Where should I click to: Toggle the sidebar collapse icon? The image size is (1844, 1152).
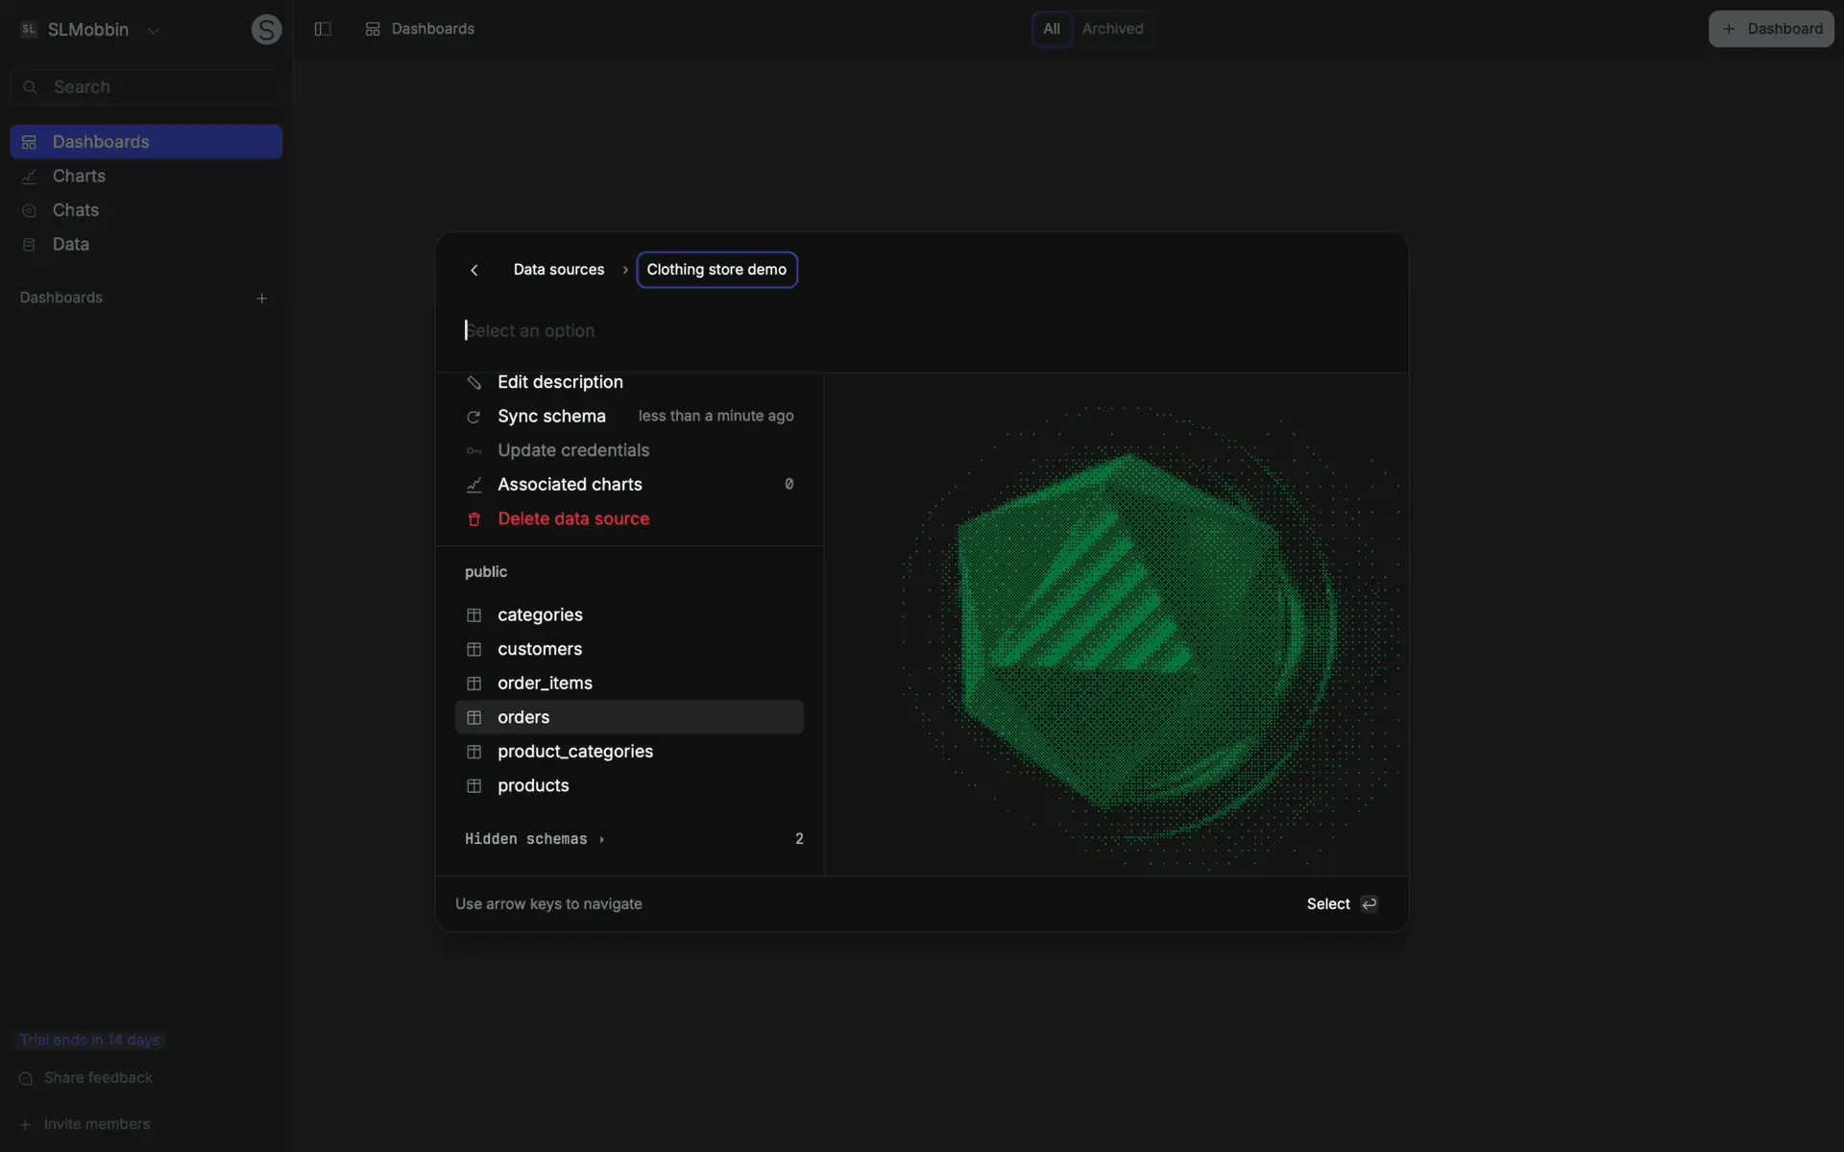click(323, 29)
